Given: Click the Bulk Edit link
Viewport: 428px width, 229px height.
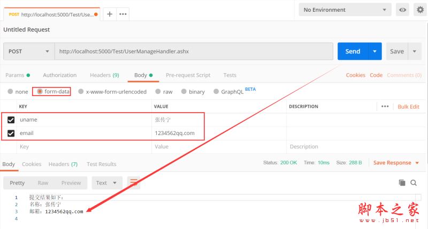Looking at the screenshot, I should [408, 107].
